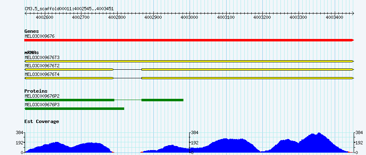Click the mRNAs track heading

point(32,52)
